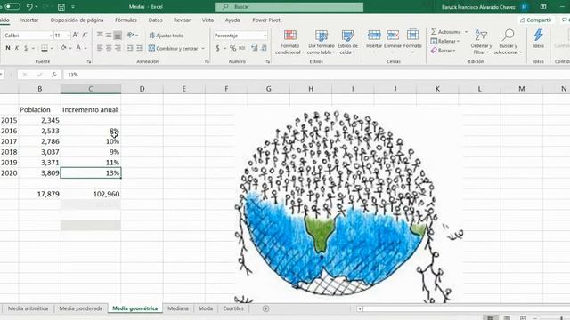Image resolution: width=570 pixels, height=320 pixels.
Task: Open Buscar y seleccionar menu
Action: [x=508, y=42]
